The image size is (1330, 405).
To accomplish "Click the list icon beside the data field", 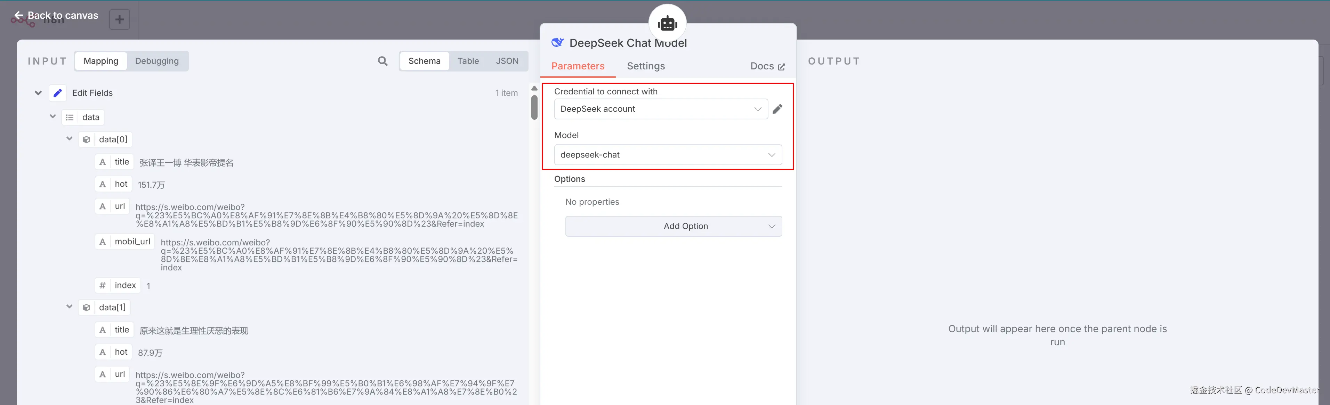I will tap(70, 118).
